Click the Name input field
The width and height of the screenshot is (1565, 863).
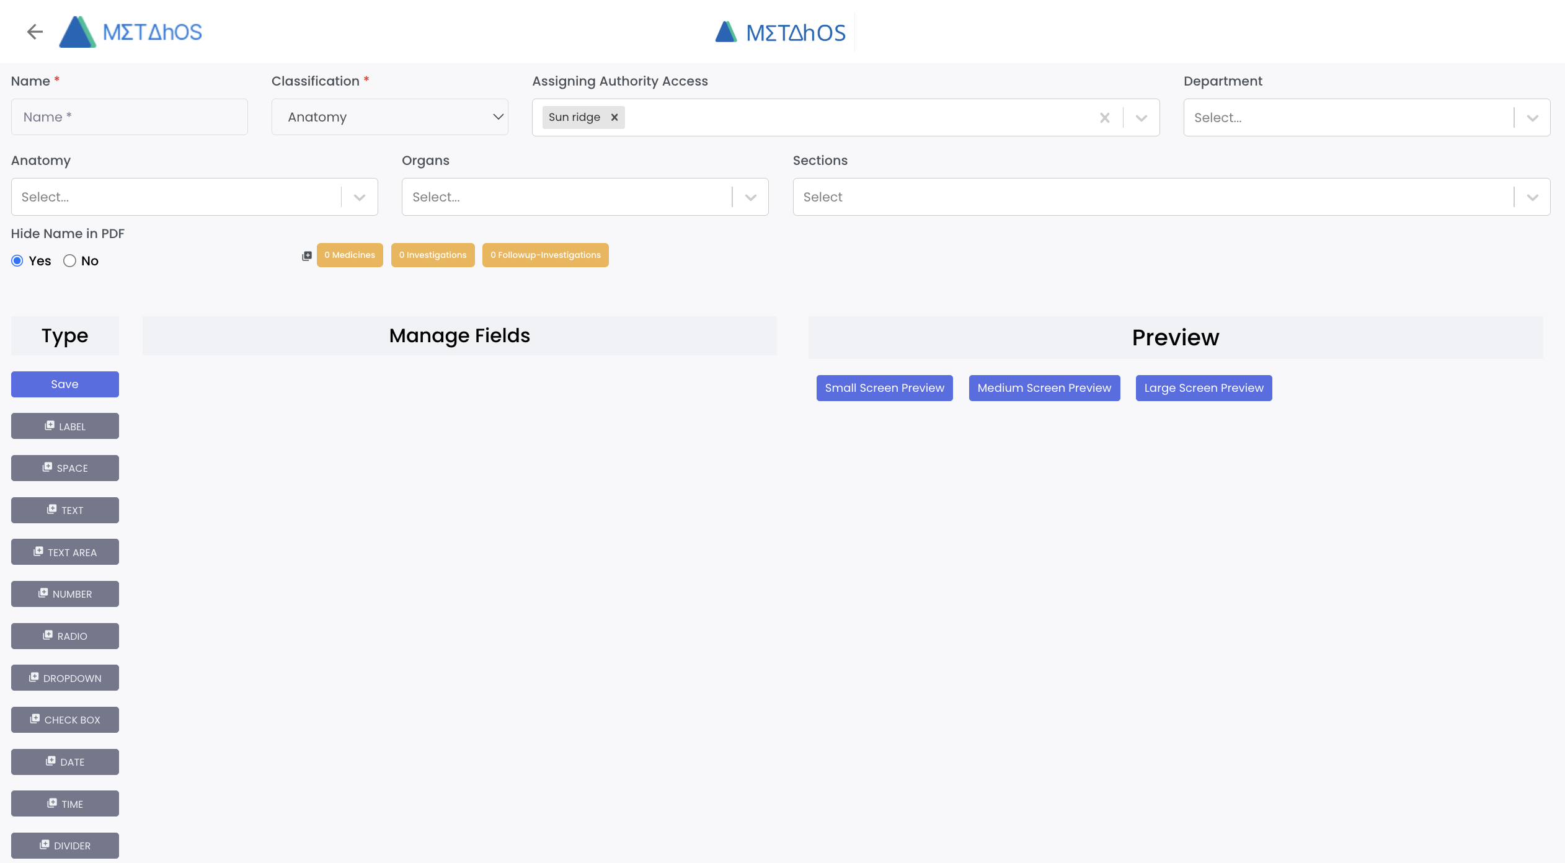[129, 117]
